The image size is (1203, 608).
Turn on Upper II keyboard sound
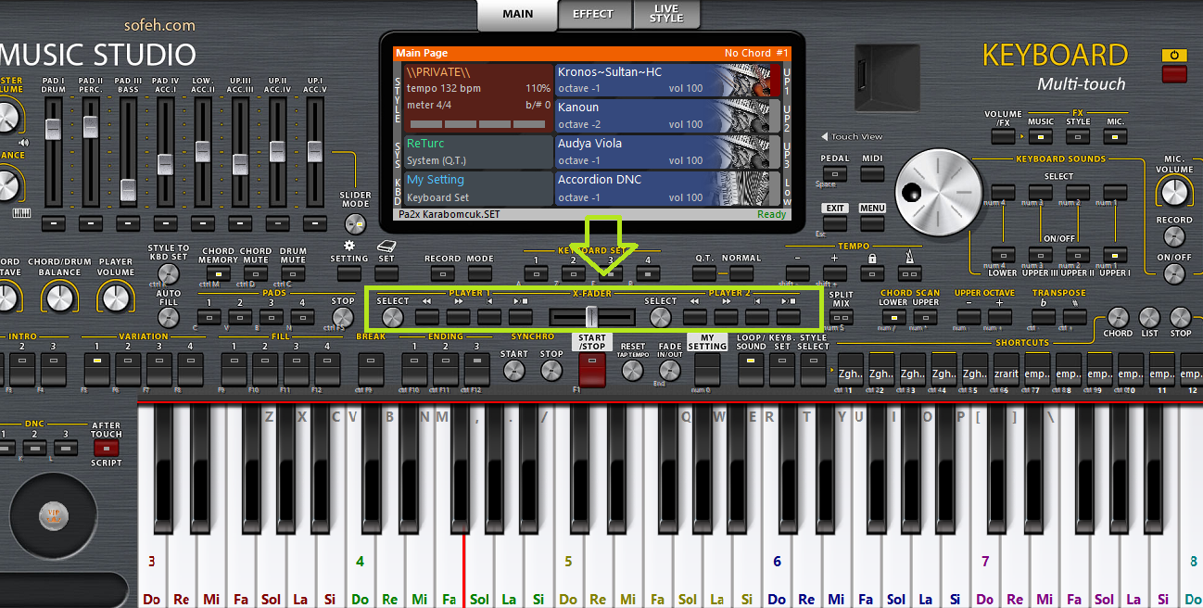click(1077, 255)
